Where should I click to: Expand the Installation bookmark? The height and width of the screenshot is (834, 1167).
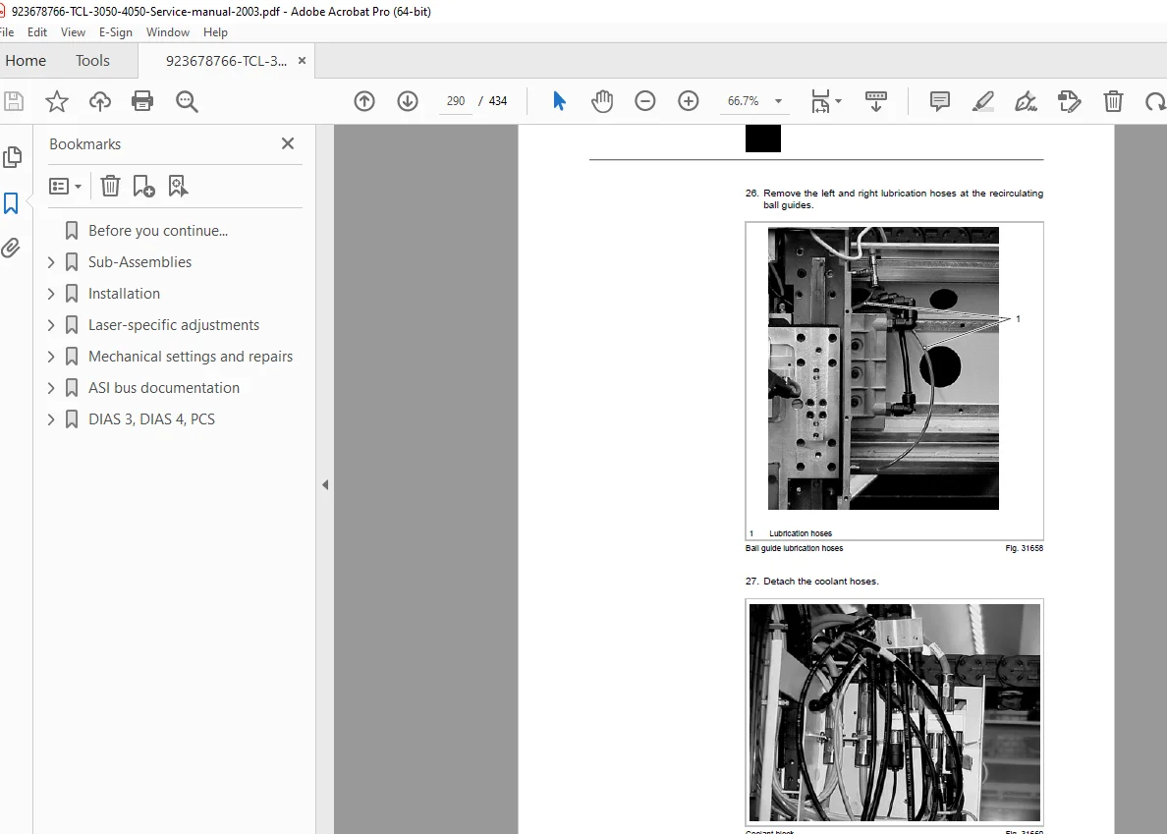tap(51, 293)
